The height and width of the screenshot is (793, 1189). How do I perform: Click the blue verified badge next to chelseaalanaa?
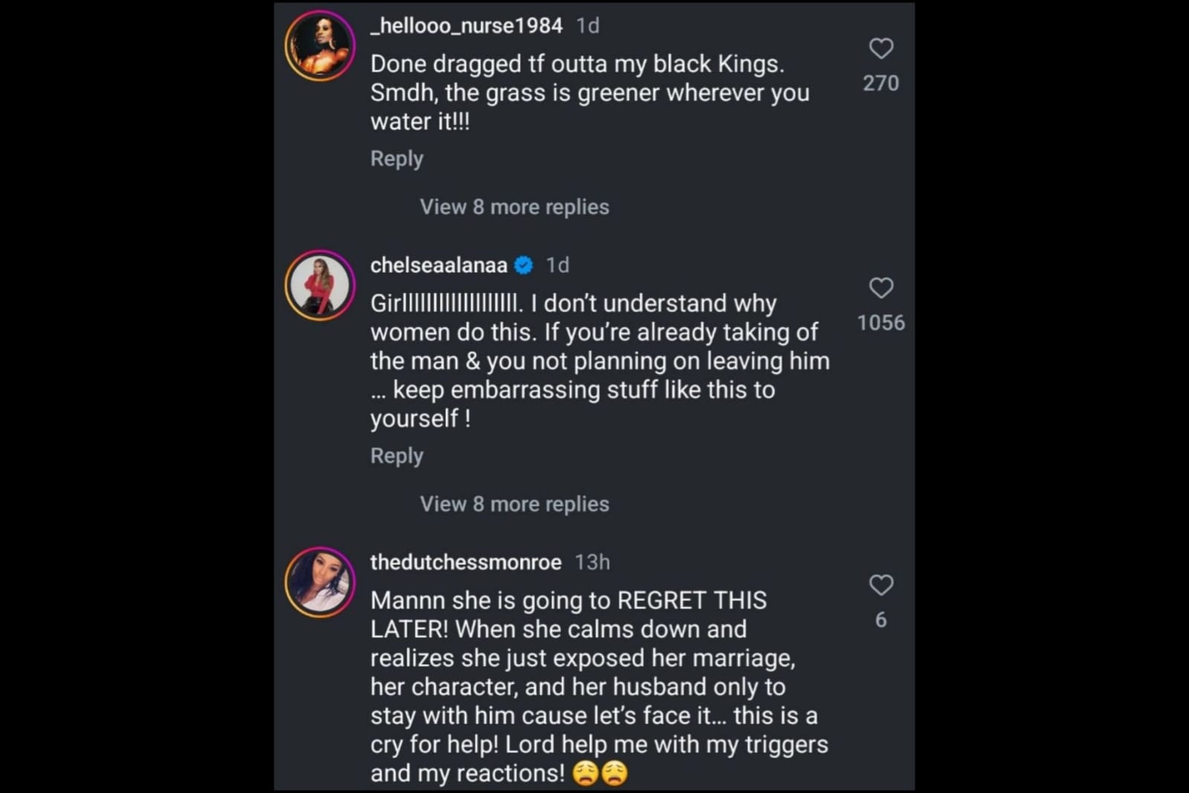pyautogui.click(x=524, y=264)
